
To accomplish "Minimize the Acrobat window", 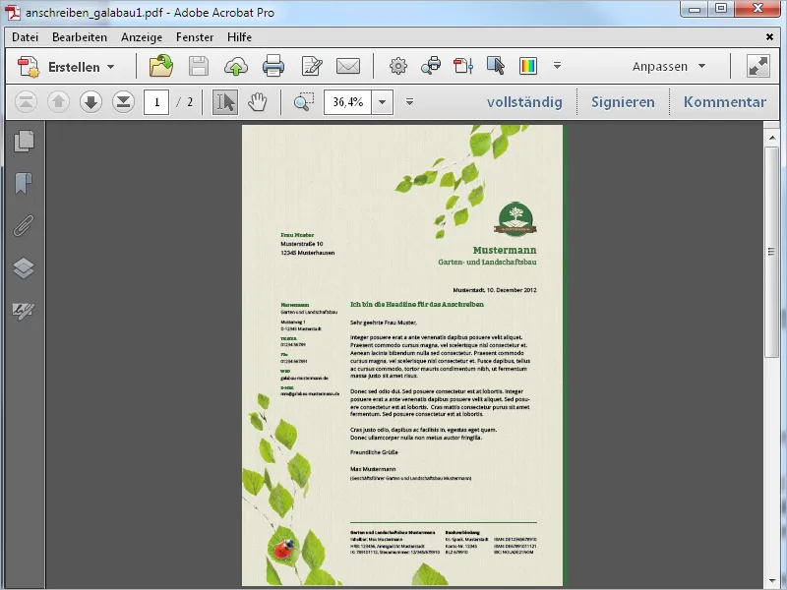I will point(695,9).
